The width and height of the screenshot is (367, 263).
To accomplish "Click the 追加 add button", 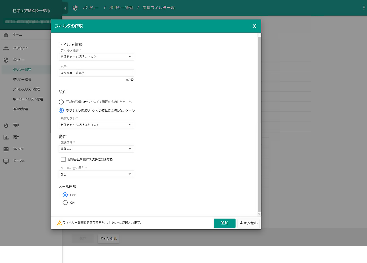I will click(x=224, y=223).
